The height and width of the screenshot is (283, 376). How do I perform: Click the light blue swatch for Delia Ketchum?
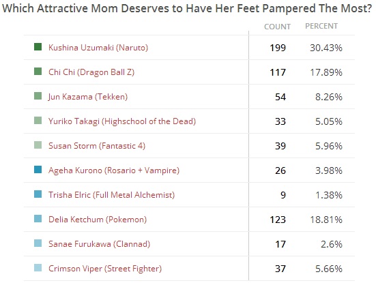[38, 219]
